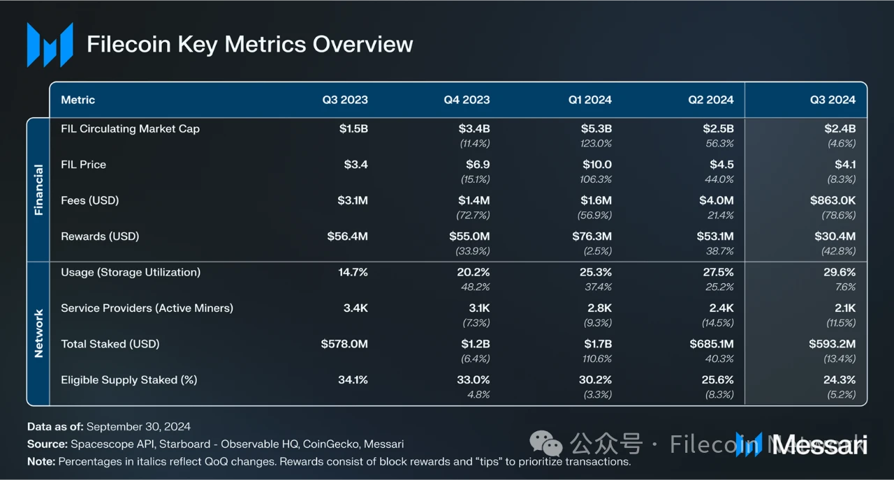The height and width of the screenshot is (480, 894).
Task: Click the Q4 2023 column header
Action: point(467,100)
